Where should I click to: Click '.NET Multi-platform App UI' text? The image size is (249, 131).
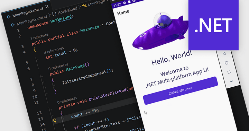tap(177, 78)
